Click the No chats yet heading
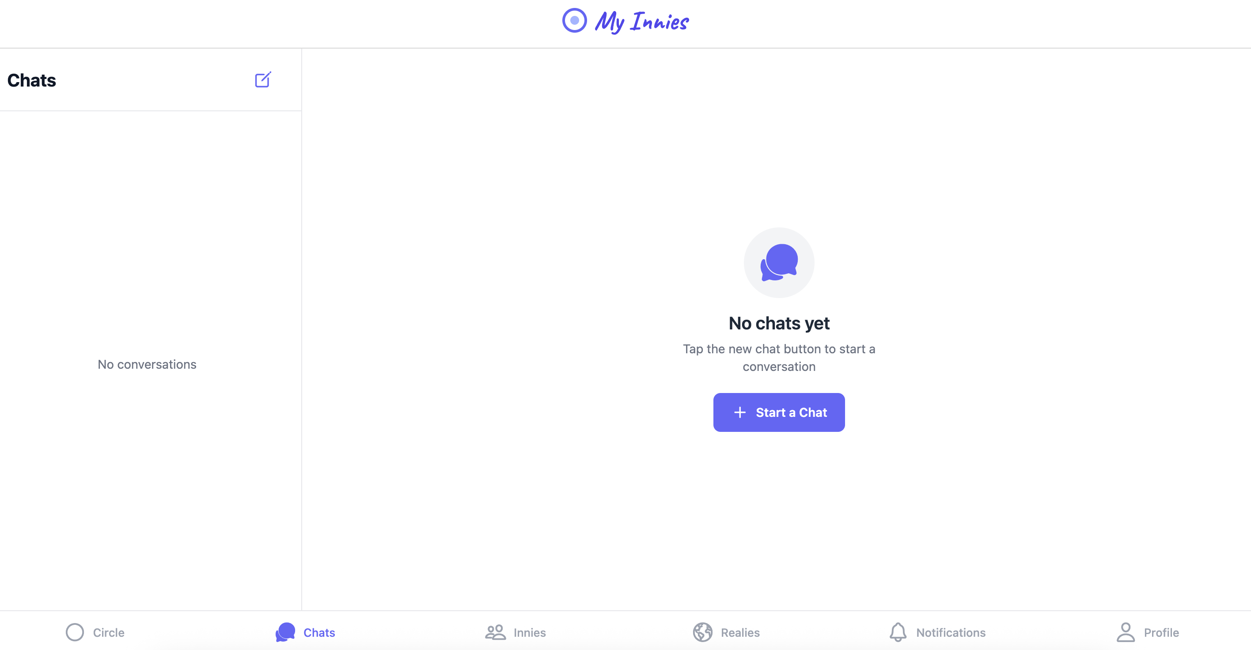The image size is (1251, 650). tap(779, 323)
